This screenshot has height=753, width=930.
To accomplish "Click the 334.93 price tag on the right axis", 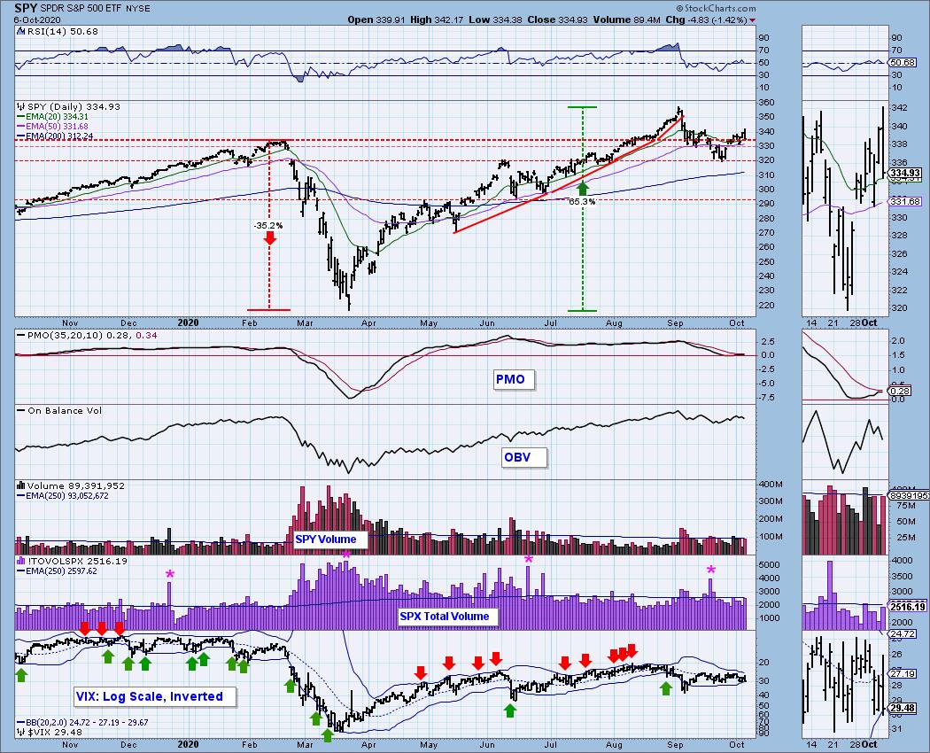I will click(x=908, y=172).
